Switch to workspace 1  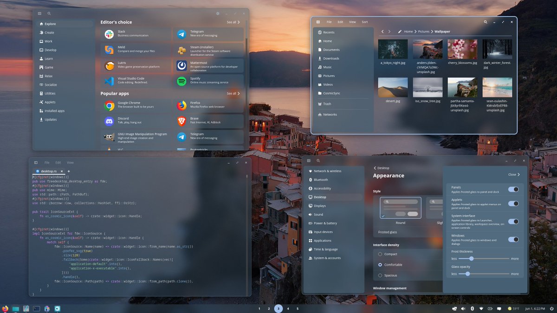[259, 308]
